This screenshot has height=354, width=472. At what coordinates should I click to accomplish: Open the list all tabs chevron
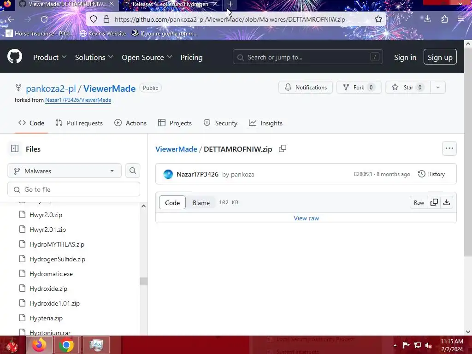402,4
